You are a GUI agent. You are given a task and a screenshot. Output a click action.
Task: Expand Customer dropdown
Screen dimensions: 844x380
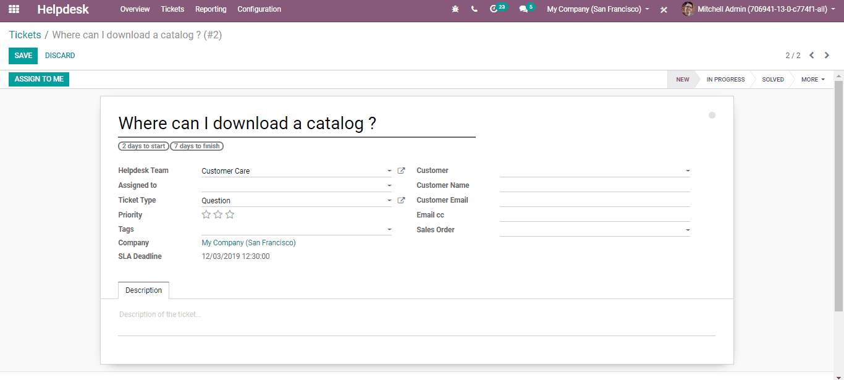pos(688,171)
